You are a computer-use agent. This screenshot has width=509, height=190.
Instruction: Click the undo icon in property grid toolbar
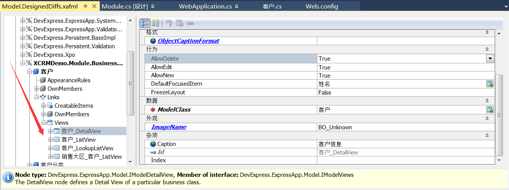click(169, 23)
